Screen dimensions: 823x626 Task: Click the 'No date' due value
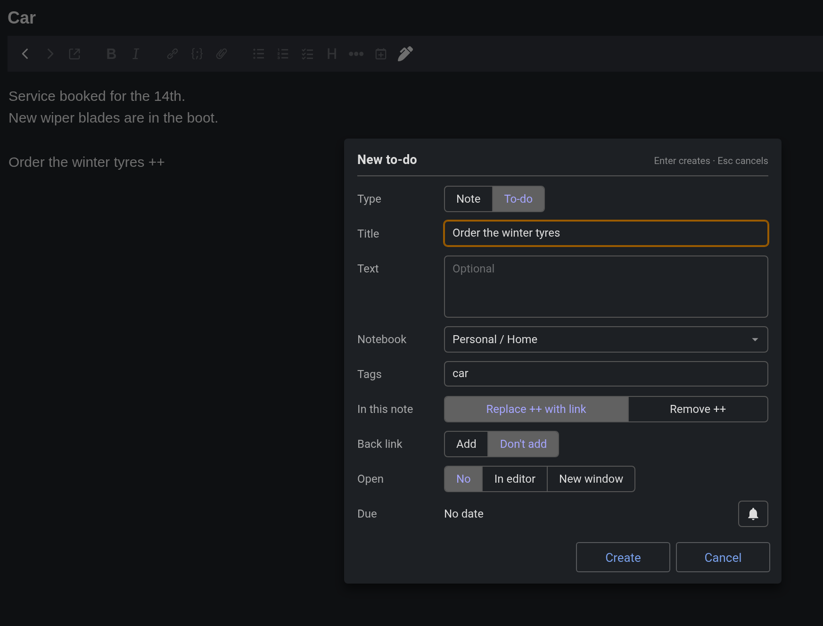coord(464,514)
